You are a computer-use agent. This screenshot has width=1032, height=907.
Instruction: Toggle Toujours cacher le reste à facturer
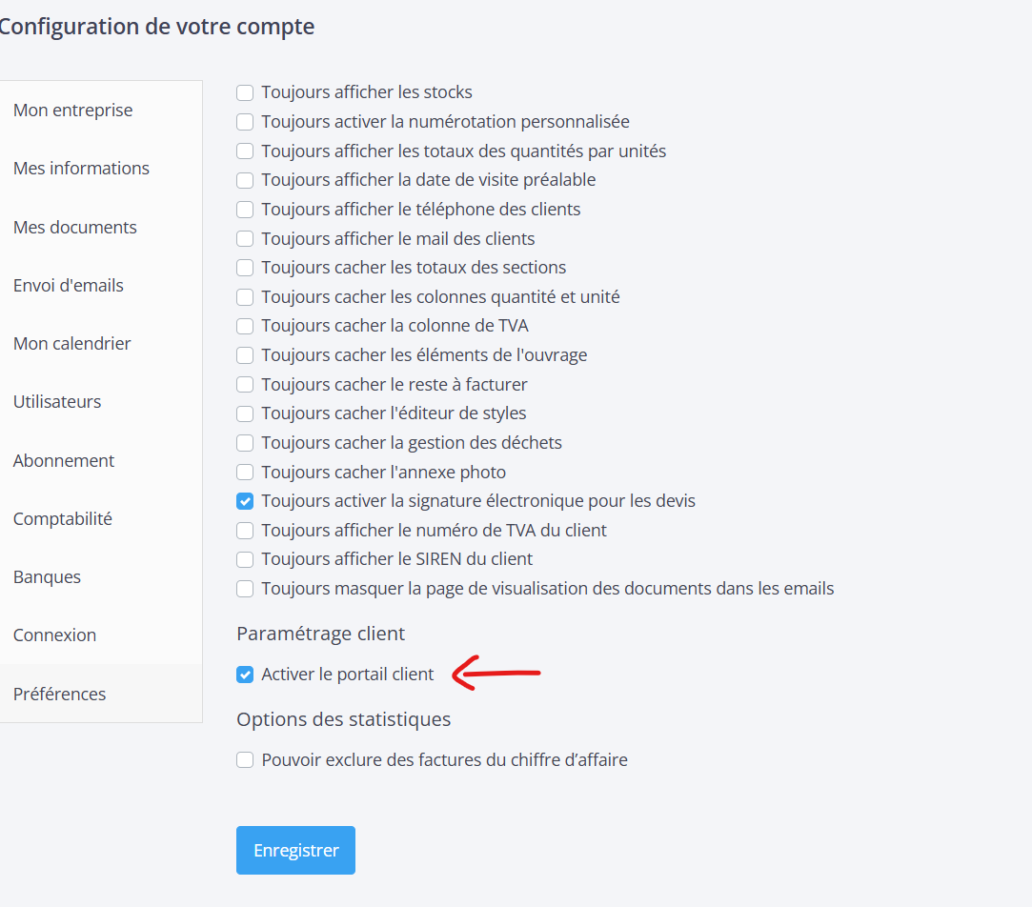tap(245, 385)
